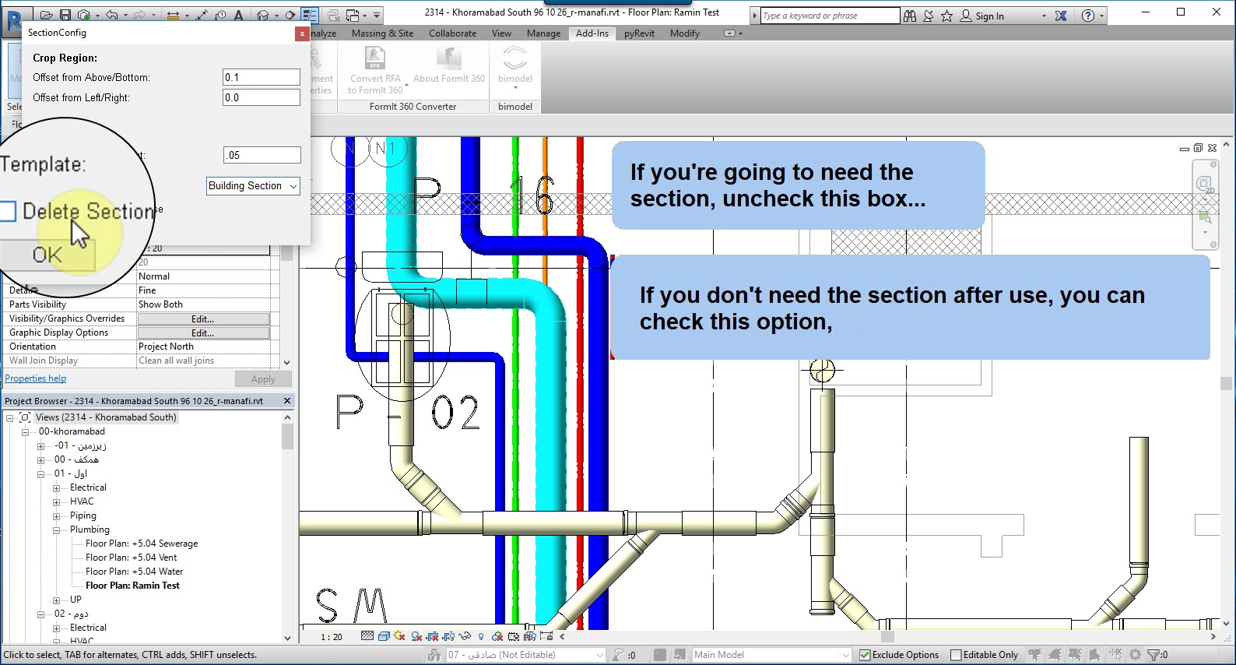The width and height of the screenshot is (1236, 665).
Task: Click Edit for Visibility/Graphics Overrides
Action: [203, 319]
